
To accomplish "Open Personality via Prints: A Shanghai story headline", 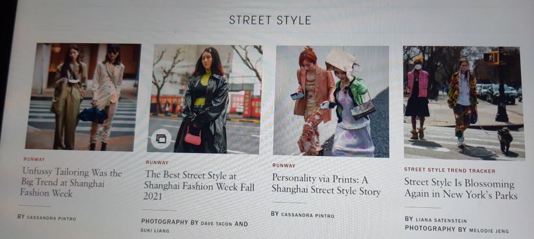I will [x=326, y=185].
